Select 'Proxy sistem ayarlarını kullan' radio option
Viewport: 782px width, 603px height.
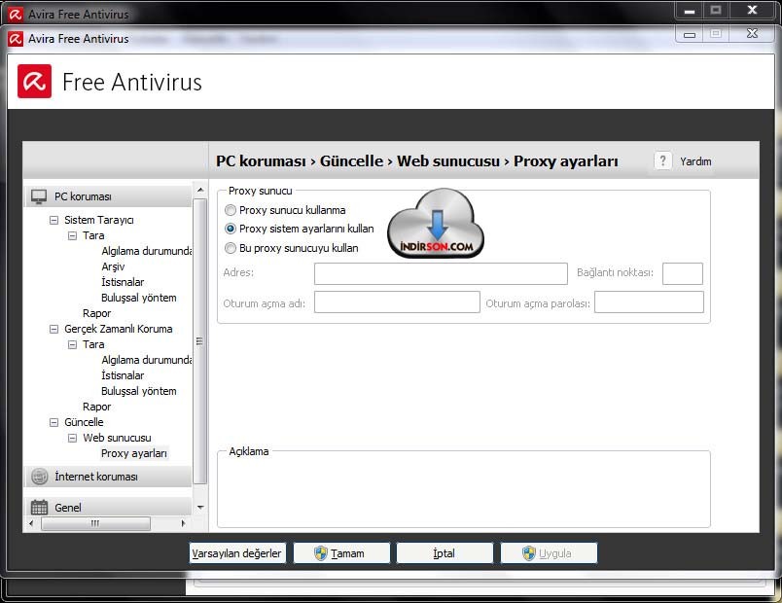tap(230, 229)
